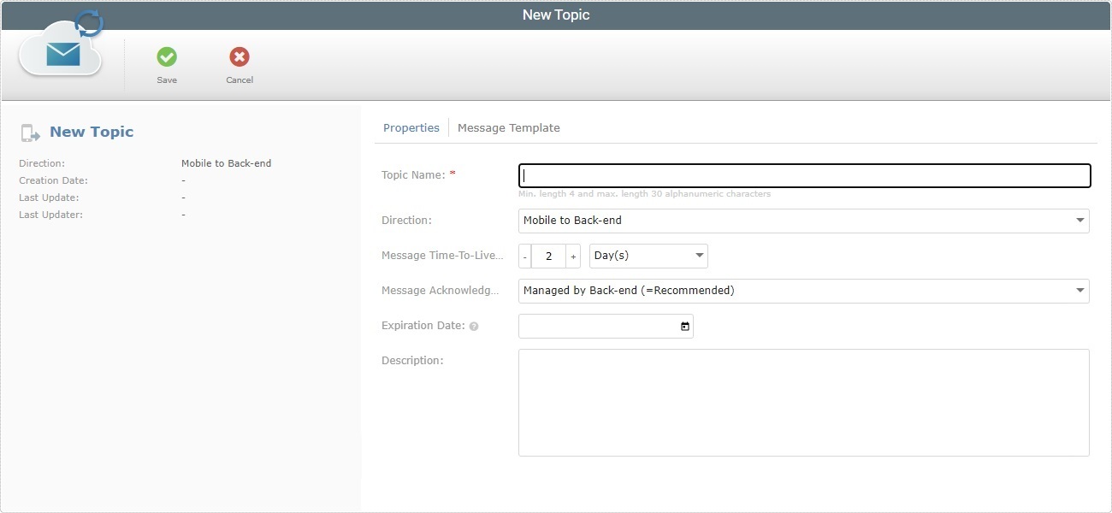Screen dimensions: 1112x513
Task: Click the green Save checkmark icon
Action: tap(167, 56)
